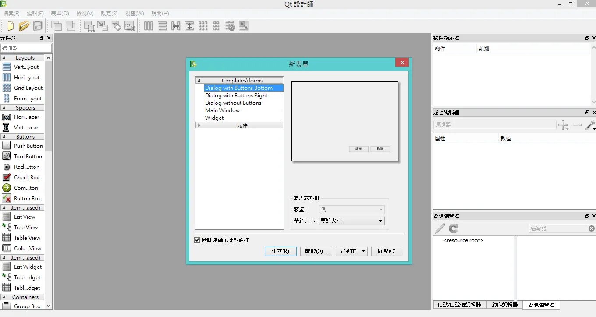
Task: Click the Send to Back toolbar icon
Action: click(x=70, y=26)
